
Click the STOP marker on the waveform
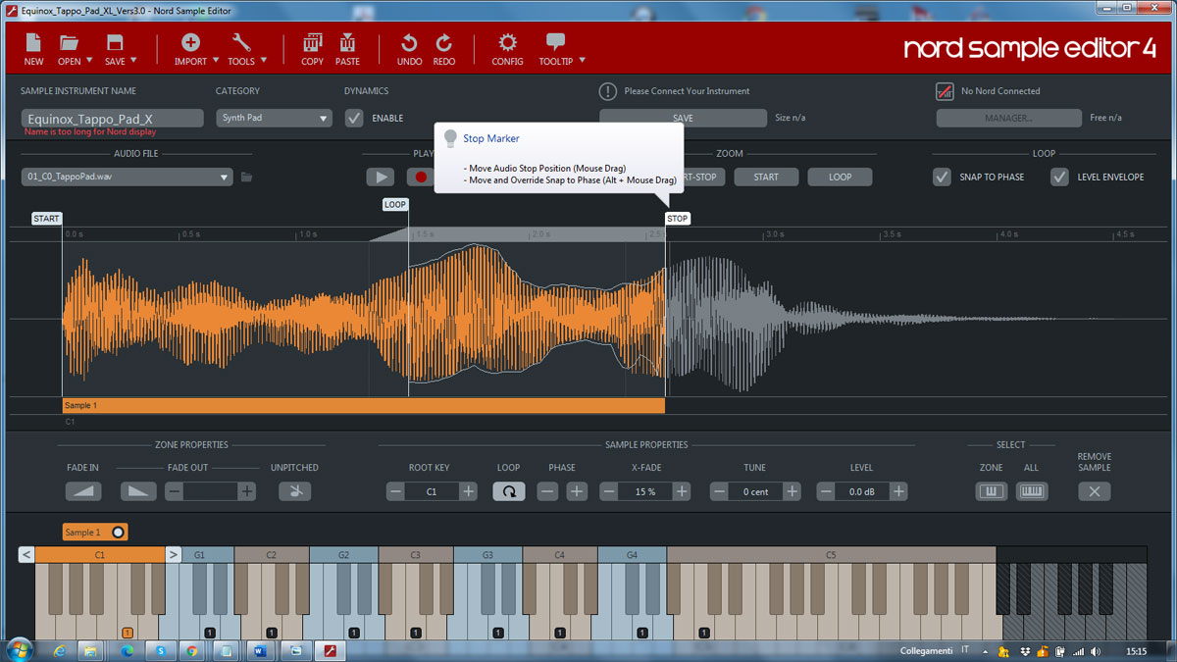[x=678, y=219]
